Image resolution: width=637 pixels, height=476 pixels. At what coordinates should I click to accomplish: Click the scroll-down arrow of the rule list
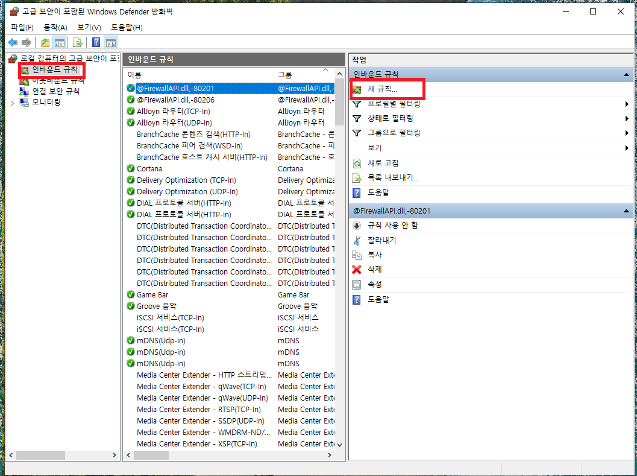pyautogui.click(x=340, y=445)
